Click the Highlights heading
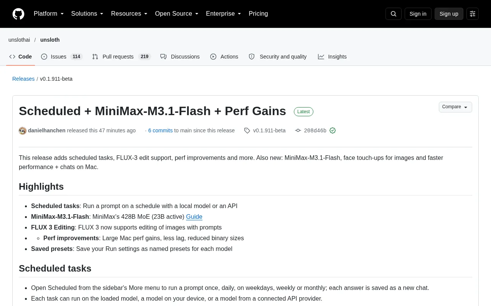Image resolution: width=491 pixels, height=306 pixels. tap(41, 187)
